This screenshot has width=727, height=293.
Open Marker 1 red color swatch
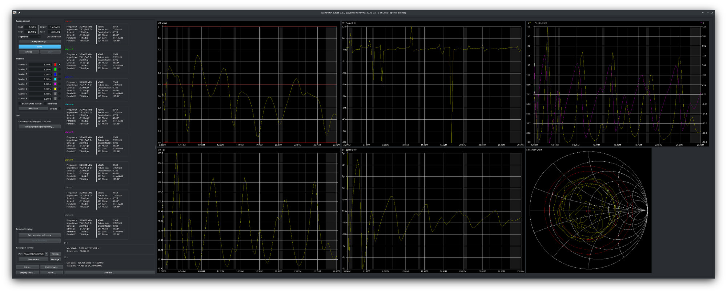coord(55,65)
